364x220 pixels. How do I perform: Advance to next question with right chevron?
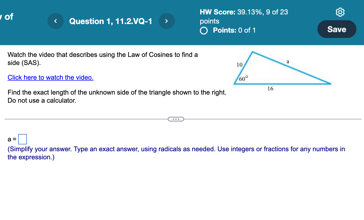(x=167, y=21)
